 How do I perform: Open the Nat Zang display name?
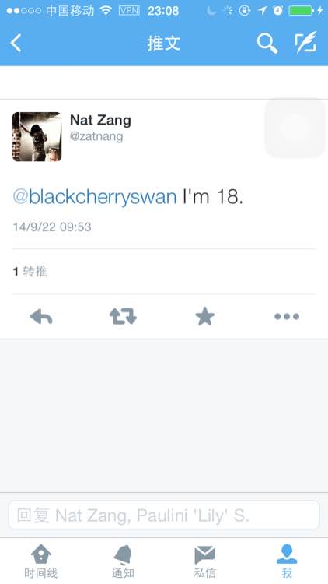pos(100,120)
